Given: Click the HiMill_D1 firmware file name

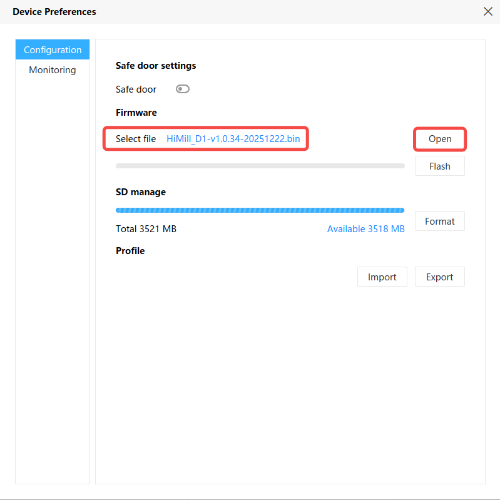Looking at the screenshot, I should click(x=233, y=139).
